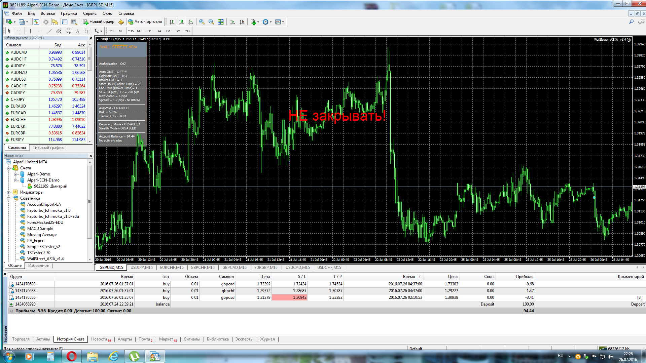This screenshot has height=363, width=646.
Task: Select equidistant channel tool
Action: coord(59,31)
